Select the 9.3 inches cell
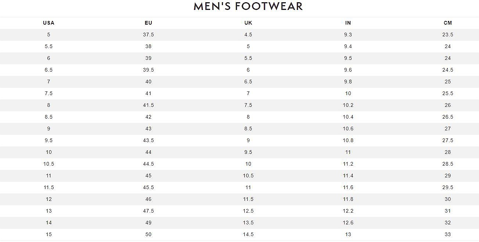Image resolution: width=479 pixels, height=242 pixels. 348,35
